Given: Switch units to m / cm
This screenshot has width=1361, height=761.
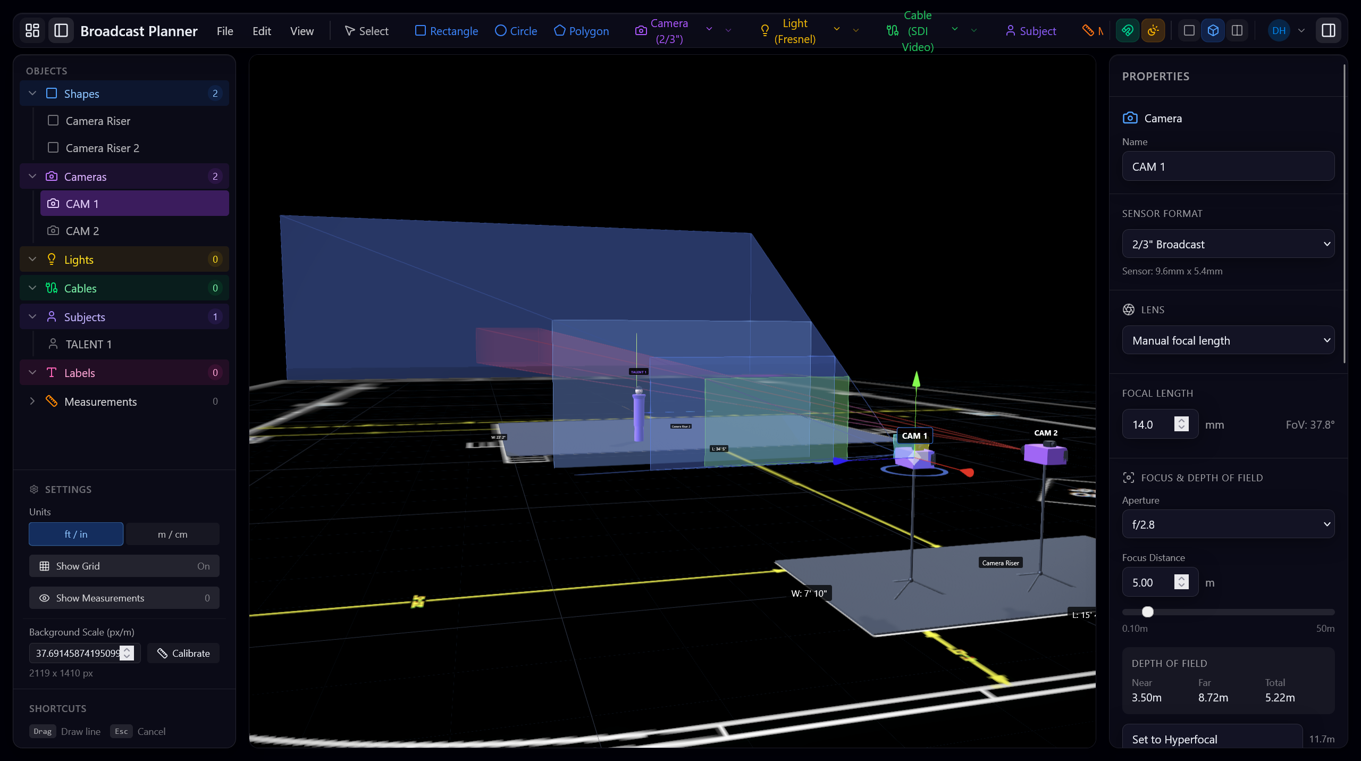Looking at the screenshot, I should pos(172,534).
